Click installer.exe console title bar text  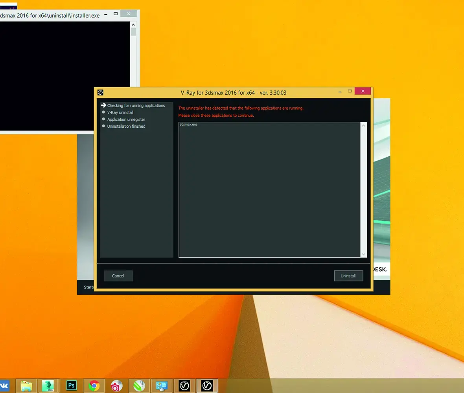click(x=50, y=15)
